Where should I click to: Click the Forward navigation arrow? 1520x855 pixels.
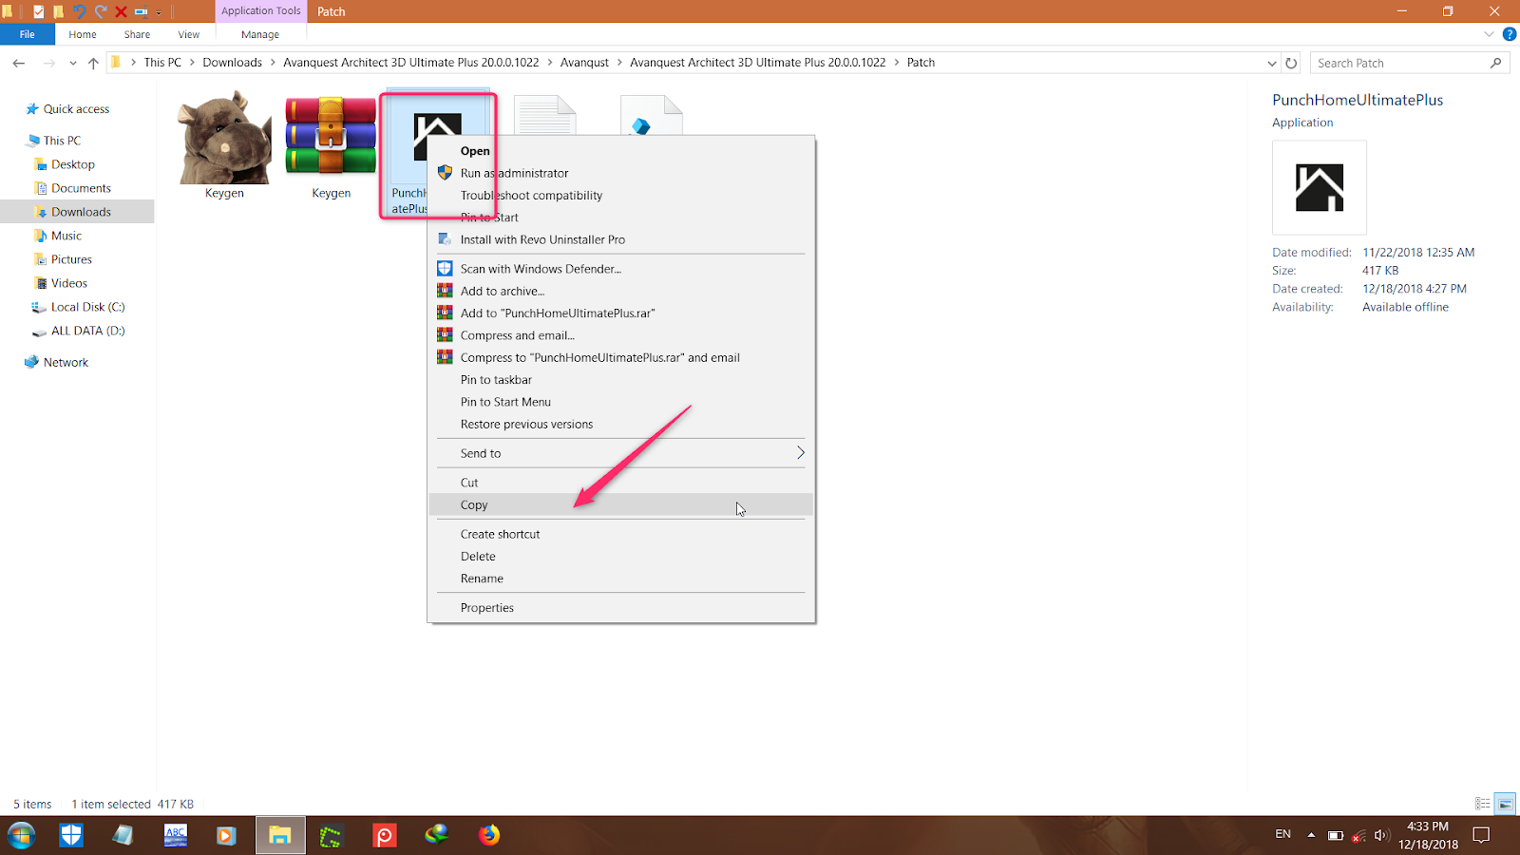(x=48, y=63)
